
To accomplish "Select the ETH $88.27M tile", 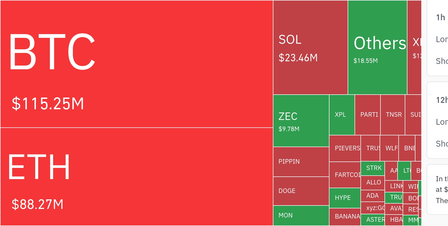I will (136, 176).
